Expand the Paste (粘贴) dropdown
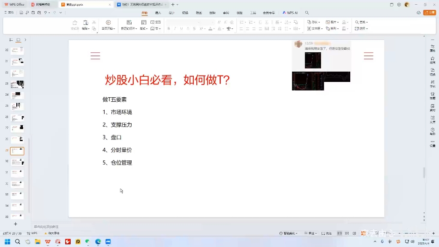The image size is (439, 247). [x=86, y=29]
